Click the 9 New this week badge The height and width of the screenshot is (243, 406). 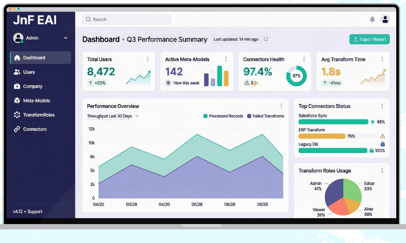coord(182,83)
